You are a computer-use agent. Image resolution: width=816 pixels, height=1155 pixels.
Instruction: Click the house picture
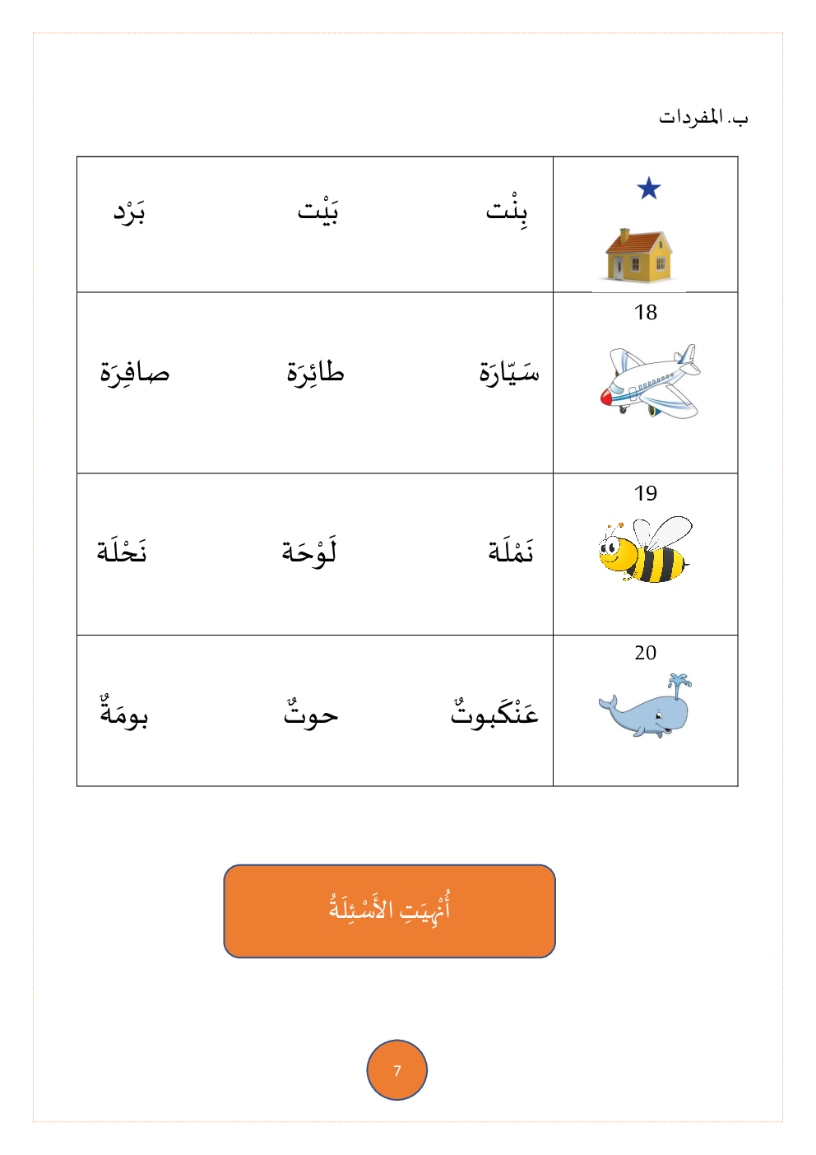click(x=638, y=255)
